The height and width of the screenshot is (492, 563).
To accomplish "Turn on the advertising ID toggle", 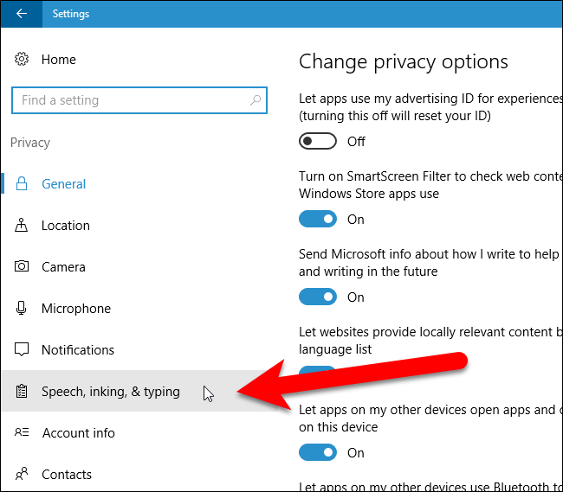I will 317,141.
